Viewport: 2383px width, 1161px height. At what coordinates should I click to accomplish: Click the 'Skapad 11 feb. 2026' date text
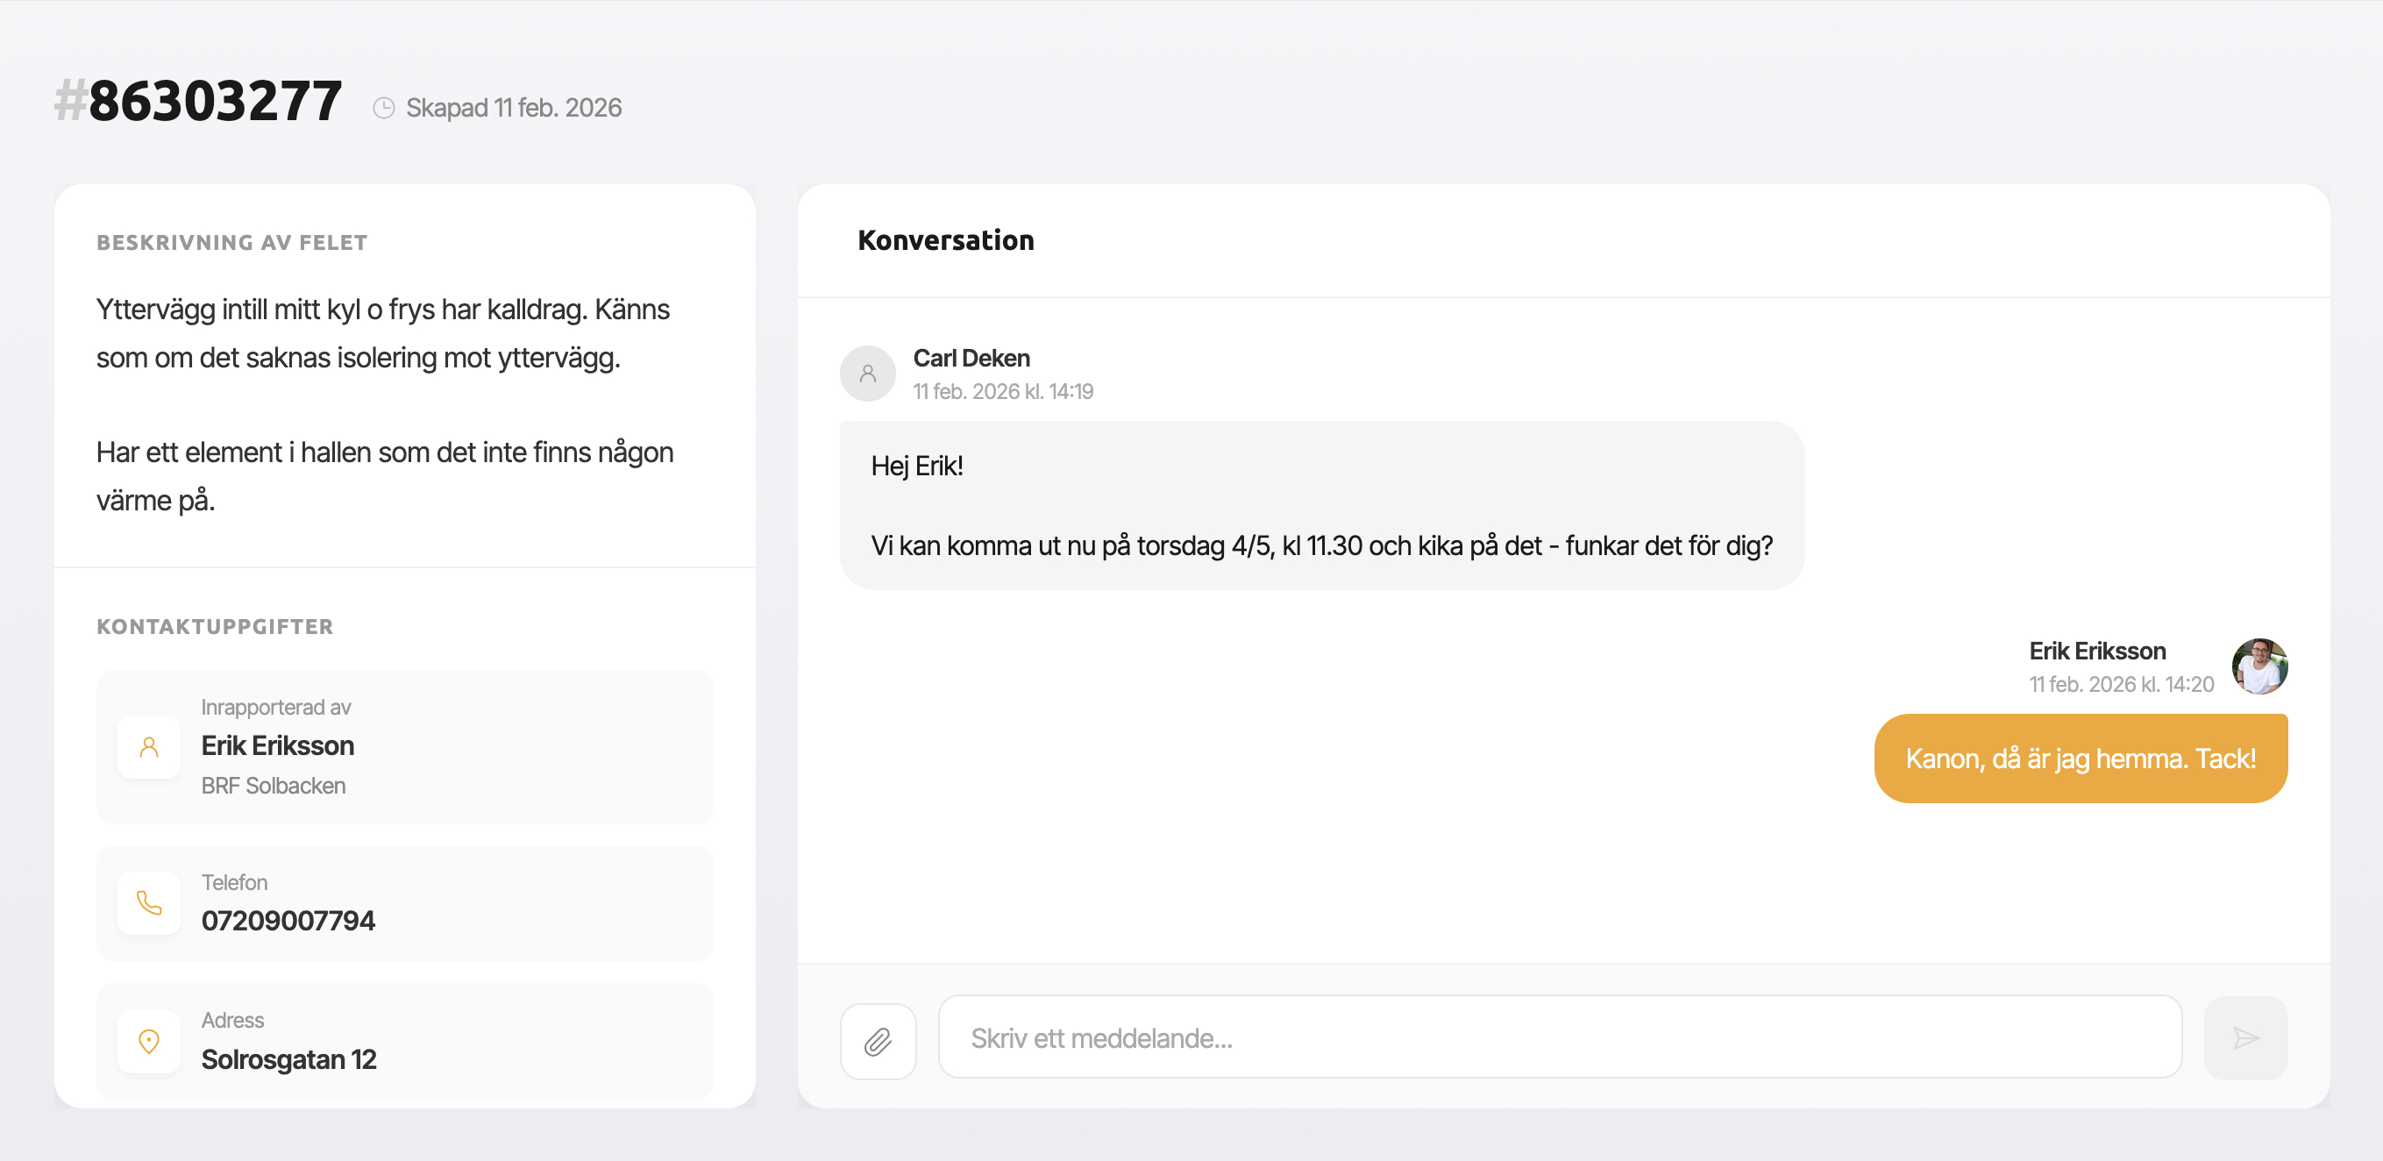click(x=514, y=108)
